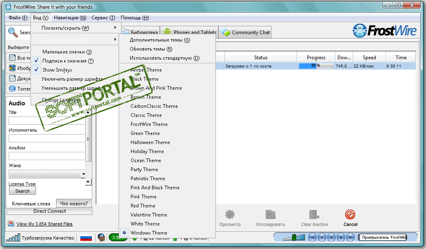Stop media playback
Viewport: 426px width, 249px height.
click(x=341, y=237)
